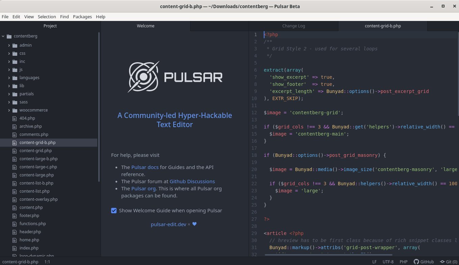
Task: Select content.php in the project tree
Action: [x=31, y=208]
